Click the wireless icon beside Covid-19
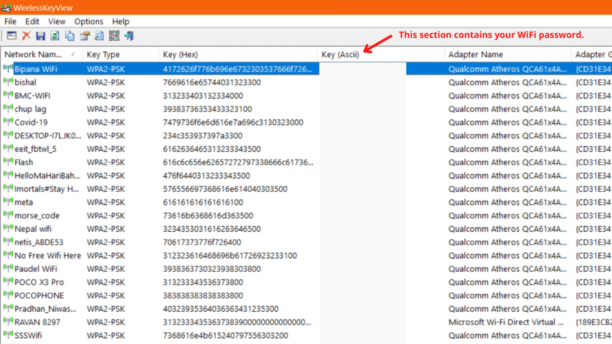This screenshot has width=612, height=344. pos(8,122)
